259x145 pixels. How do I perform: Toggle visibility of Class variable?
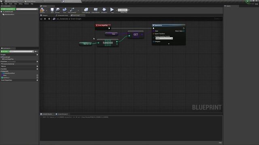(37, 75)
